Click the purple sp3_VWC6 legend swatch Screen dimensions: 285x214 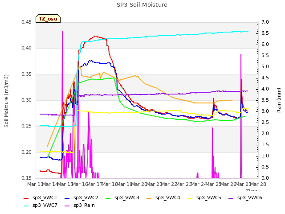(231, 198)
